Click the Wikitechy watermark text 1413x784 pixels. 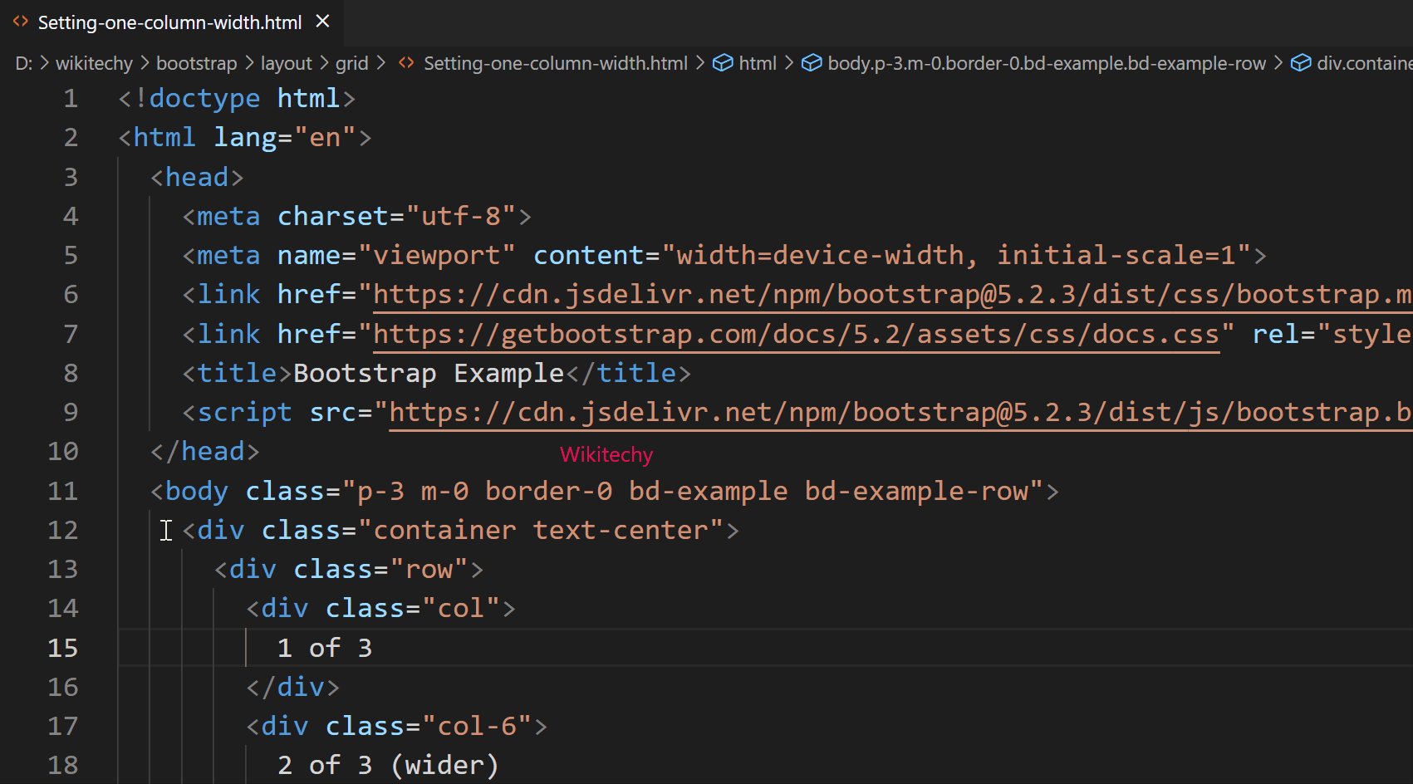606,454
